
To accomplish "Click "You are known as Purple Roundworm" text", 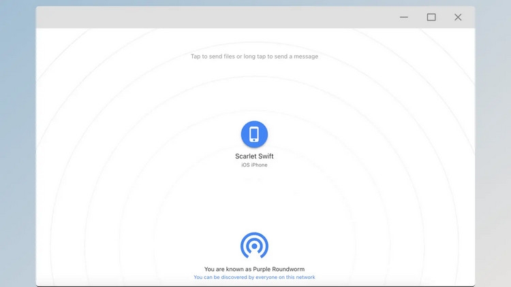I will 254,269.
